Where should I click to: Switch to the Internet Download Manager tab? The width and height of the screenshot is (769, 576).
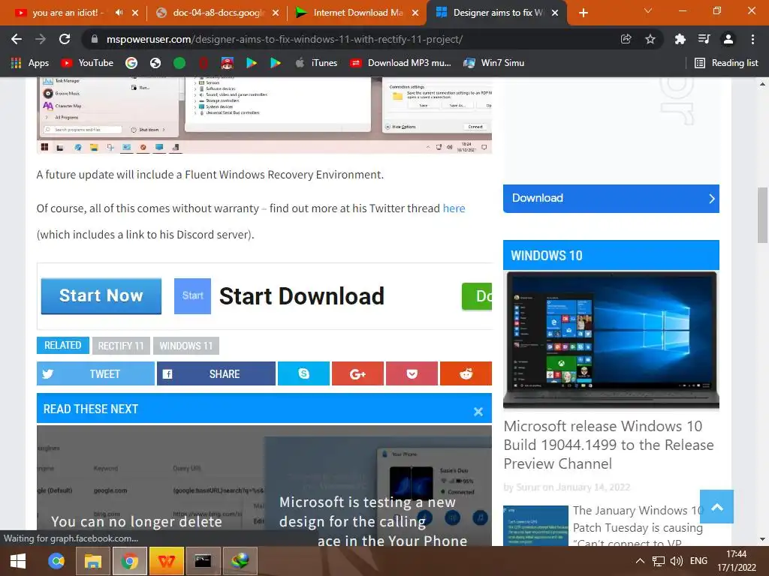pyautogui.click(x=357, y=13)
